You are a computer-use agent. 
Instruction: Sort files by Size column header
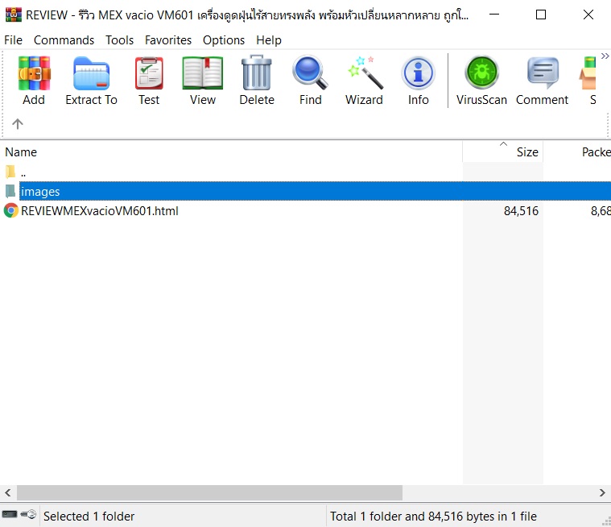pyautogui.click(x=526, y=151)
